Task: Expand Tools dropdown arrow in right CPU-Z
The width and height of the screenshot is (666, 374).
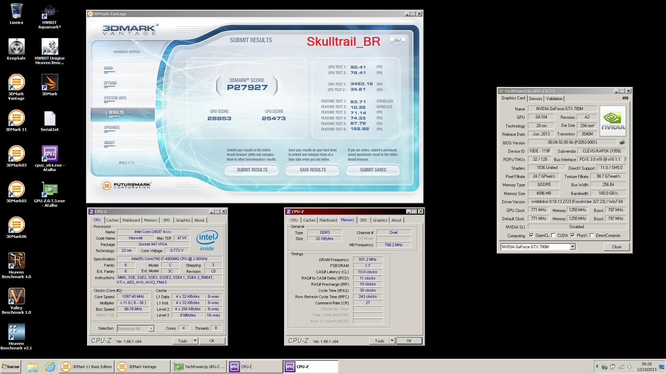Action: pos(392,341)
